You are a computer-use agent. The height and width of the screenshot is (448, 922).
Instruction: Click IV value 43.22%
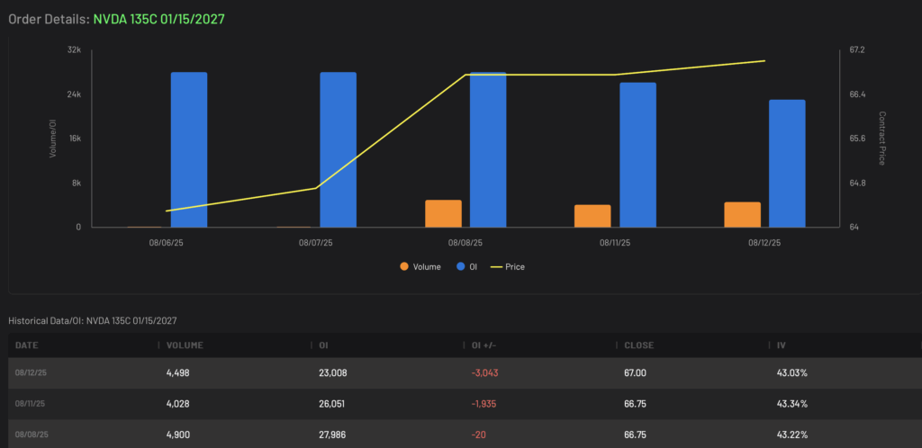pos(791,435)
